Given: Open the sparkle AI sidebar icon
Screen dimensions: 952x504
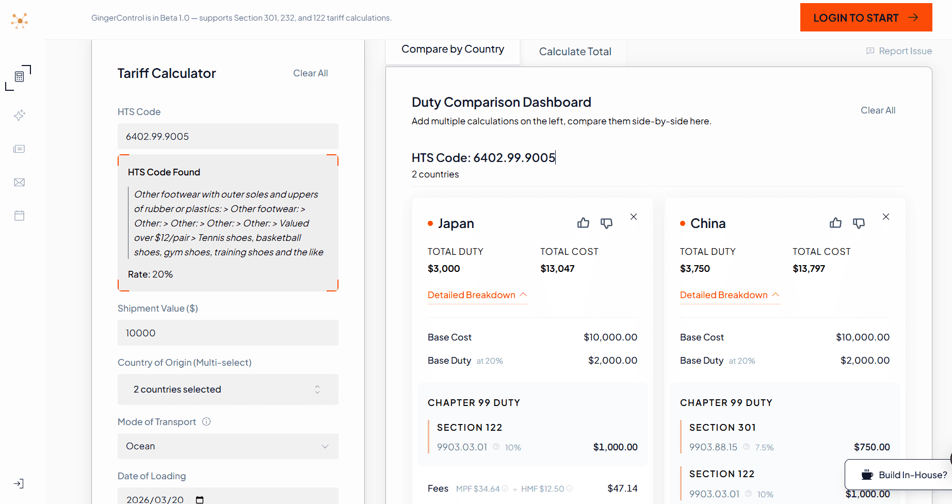Looking at the screenshot, I should coord(20,115).
